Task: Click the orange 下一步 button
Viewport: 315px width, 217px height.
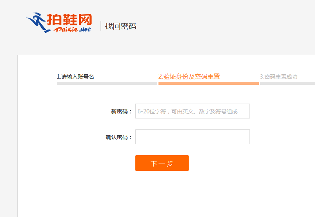Action: 162,163
